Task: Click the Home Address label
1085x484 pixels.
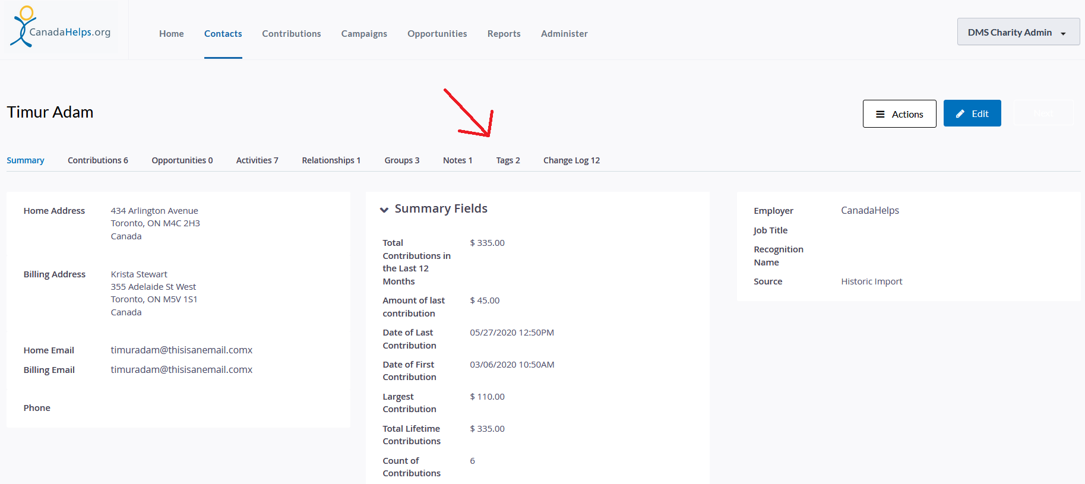Action: (x=54, y=211)
